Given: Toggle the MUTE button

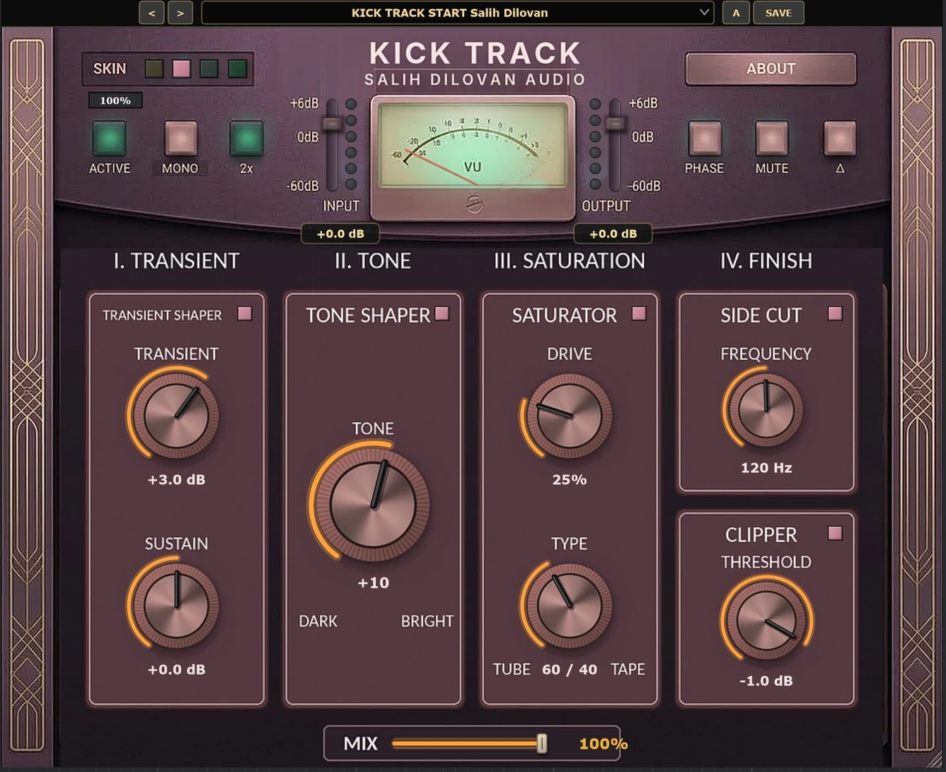Looking at the screenshot, I should tap(771, 138).
